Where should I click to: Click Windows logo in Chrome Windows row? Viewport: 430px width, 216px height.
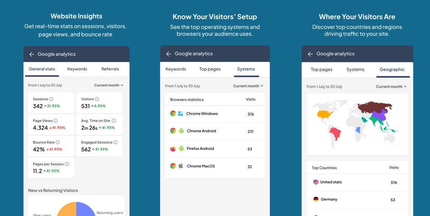[181, 113]
